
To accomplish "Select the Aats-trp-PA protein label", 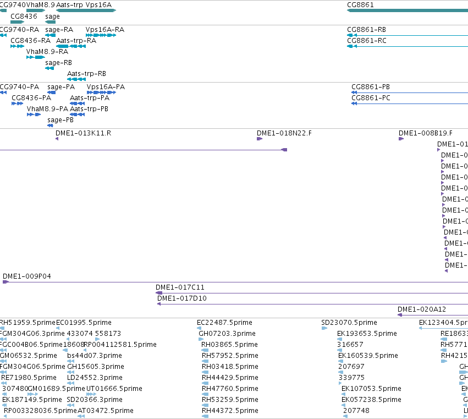I will pos(90,98).
